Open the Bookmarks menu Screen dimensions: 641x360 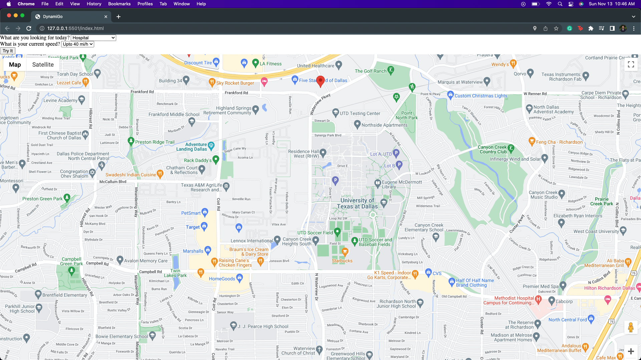click(x=119, y=4)
